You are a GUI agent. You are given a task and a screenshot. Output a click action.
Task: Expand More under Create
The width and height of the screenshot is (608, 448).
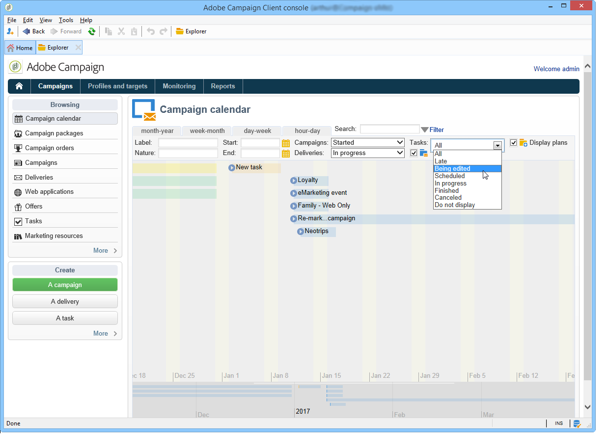tap(105, 333)
